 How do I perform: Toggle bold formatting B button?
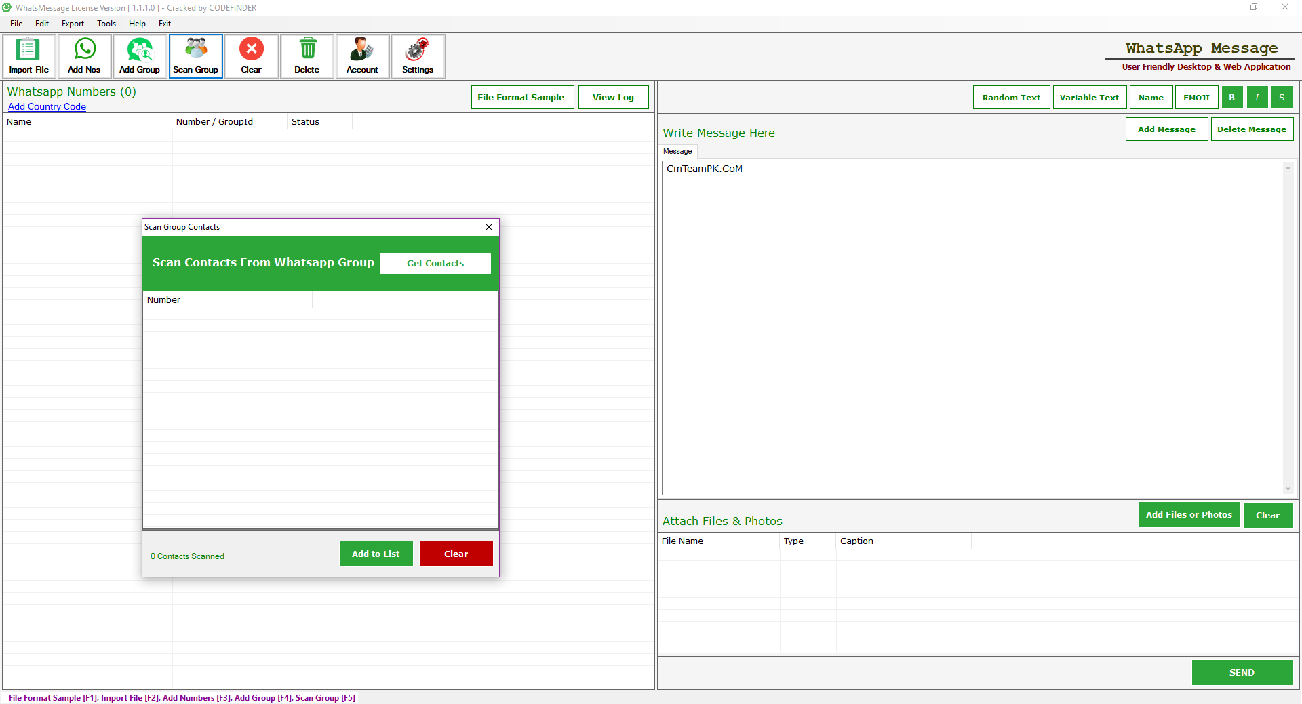point(1232,98)
